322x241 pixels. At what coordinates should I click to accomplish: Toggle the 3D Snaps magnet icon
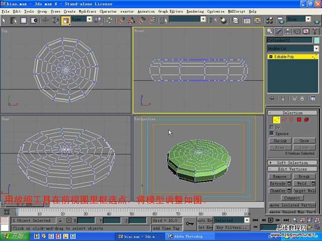(x=121, y=20)
